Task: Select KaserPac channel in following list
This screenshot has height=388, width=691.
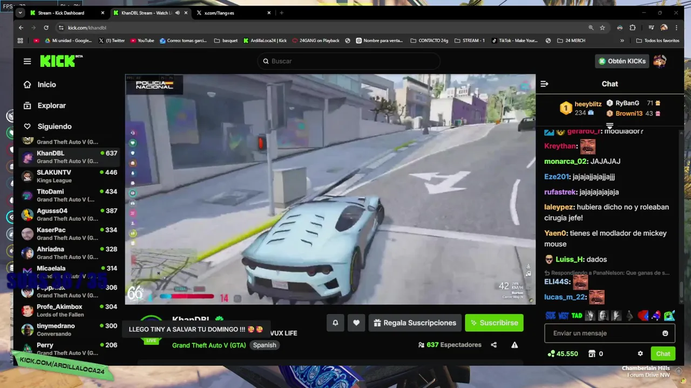Action: click(x=70, y=234)
